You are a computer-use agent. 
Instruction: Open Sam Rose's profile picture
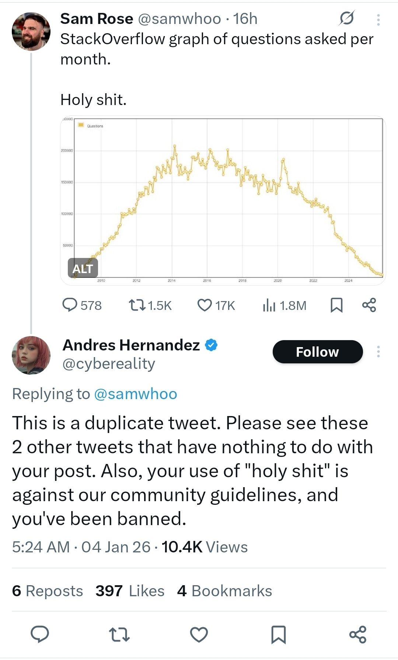tap(31, 31)
